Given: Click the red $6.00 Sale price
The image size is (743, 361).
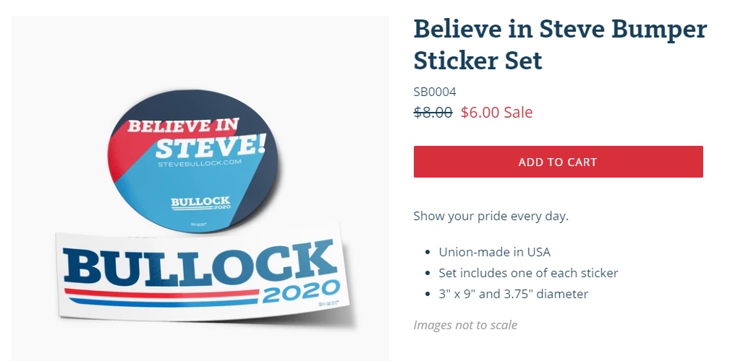Looking at the screenshot, I should 496,112.
